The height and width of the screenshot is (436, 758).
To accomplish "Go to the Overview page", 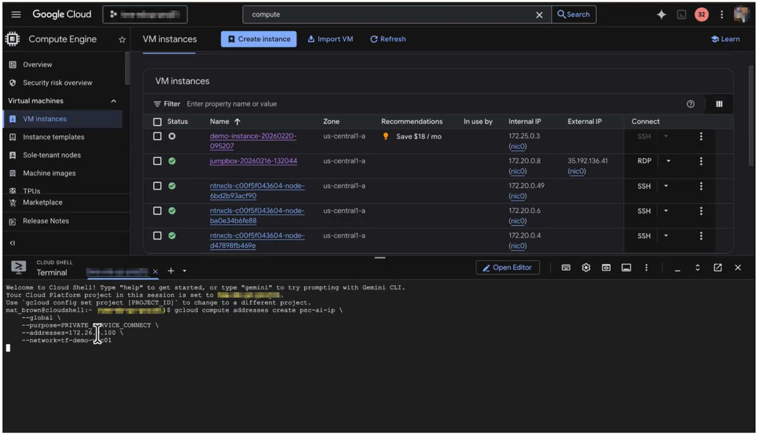I will [x=37, y=65].
